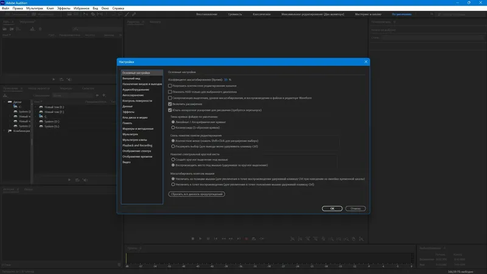Open the Назначение входов и выходов category
The height and width of the screenshot is (274, 487).
point(142,84)
